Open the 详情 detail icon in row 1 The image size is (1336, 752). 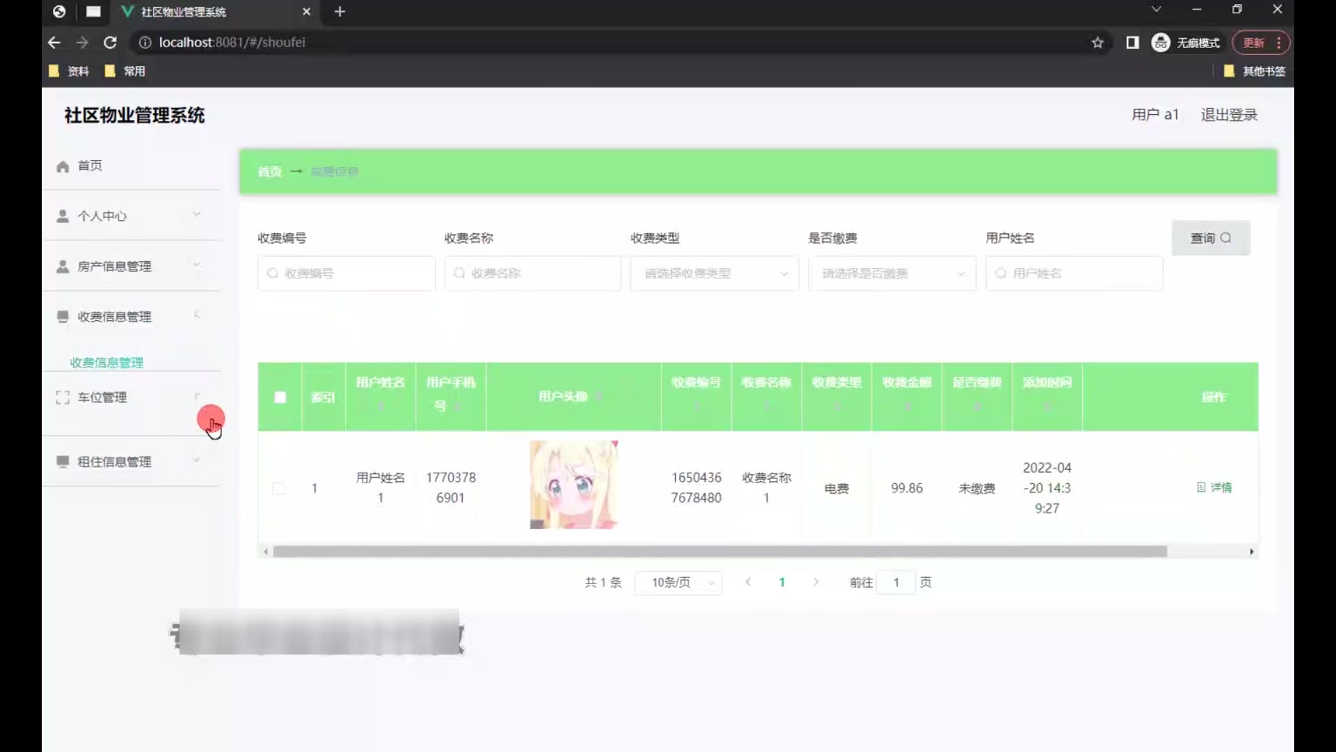coord(1201,487)
